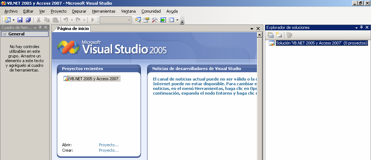Click the Visual Studio title bar app icon

[3, 3]
